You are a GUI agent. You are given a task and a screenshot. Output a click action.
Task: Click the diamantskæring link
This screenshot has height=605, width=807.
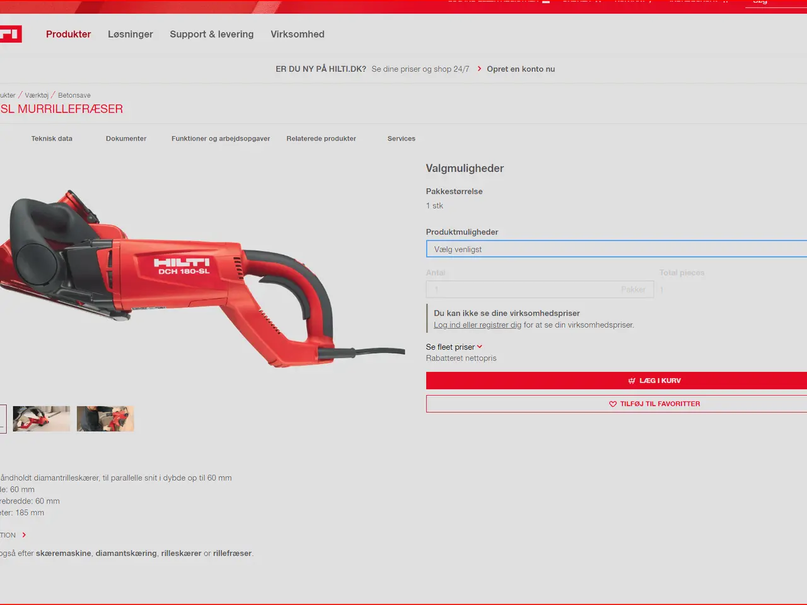pyautogui.click(x=126, y=553)
